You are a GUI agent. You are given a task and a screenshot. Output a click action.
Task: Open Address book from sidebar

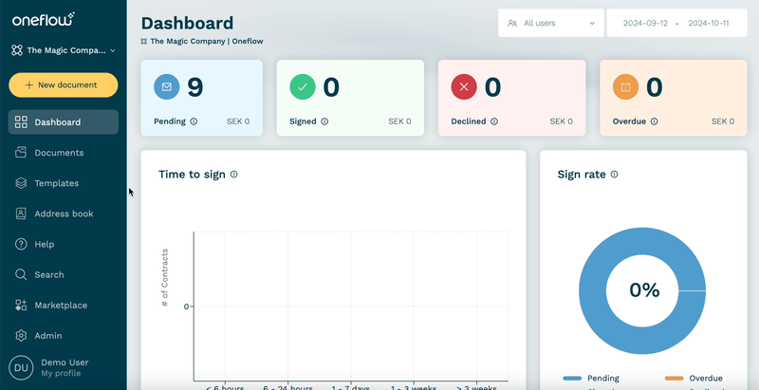pyautogui.click(x=64, y=214)
